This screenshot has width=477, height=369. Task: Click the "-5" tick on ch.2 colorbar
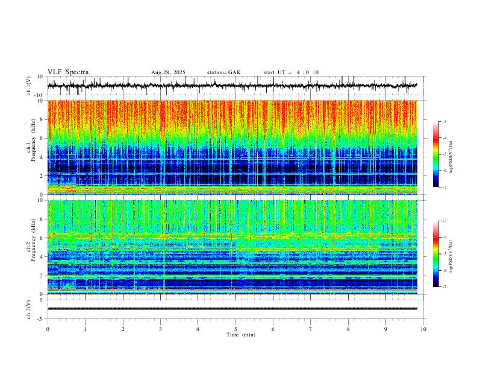pyautogui.click(x=444, y=254)
